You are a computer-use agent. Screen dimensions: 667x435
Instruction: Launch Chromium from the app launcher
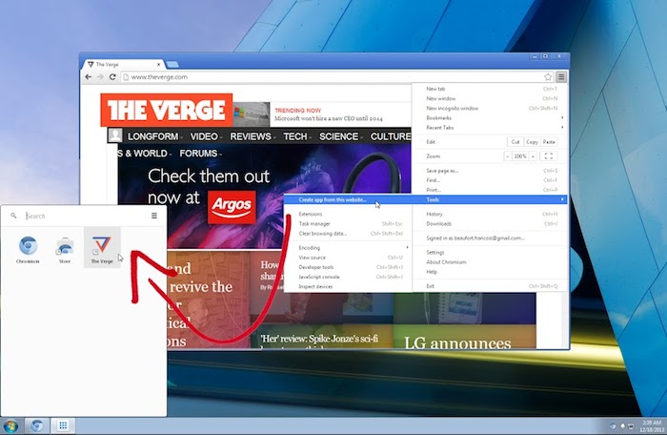pos(28,250)
